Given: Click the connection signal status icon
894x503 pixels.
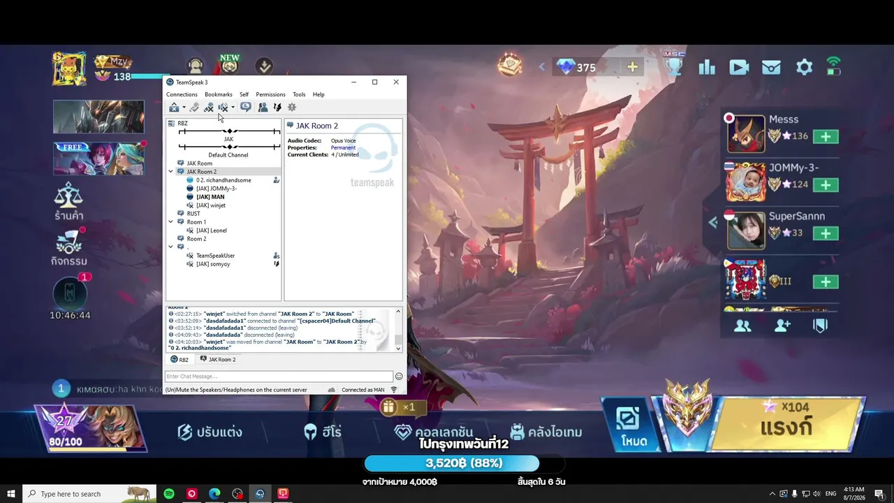Looking at the screenshot, I should pyautogui.click(x=394, y=390).
